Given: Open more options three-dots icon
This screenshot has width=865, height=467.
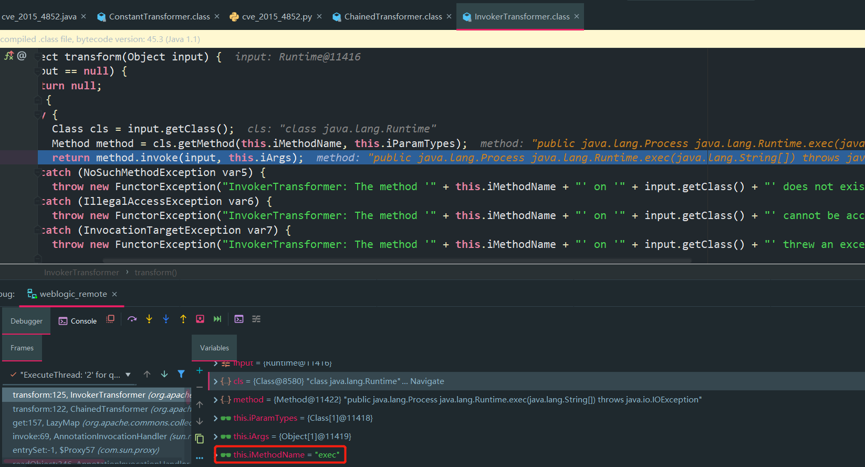Looking at the screenshot, I should [200, 458].
